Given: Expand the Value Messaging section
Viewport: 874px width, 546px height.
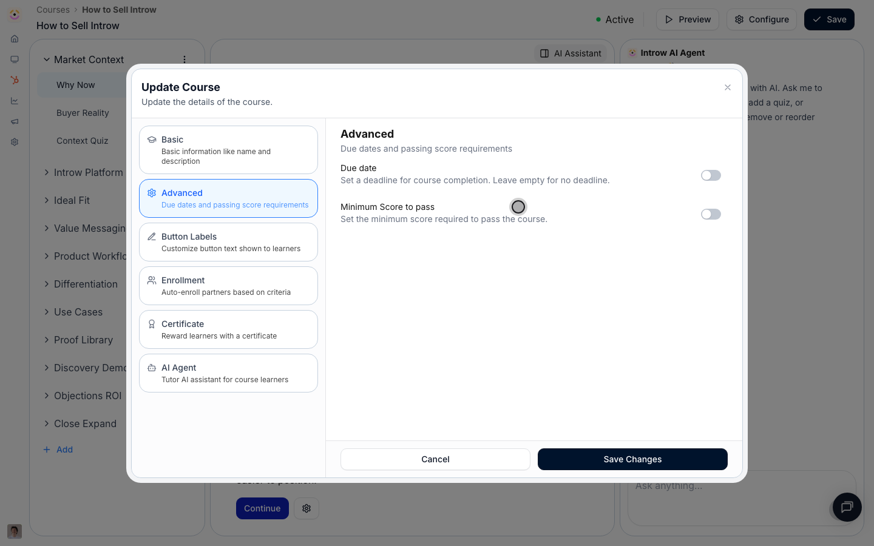Looking at the screenshot, I should pyautogui.click(x=47, y=228).
